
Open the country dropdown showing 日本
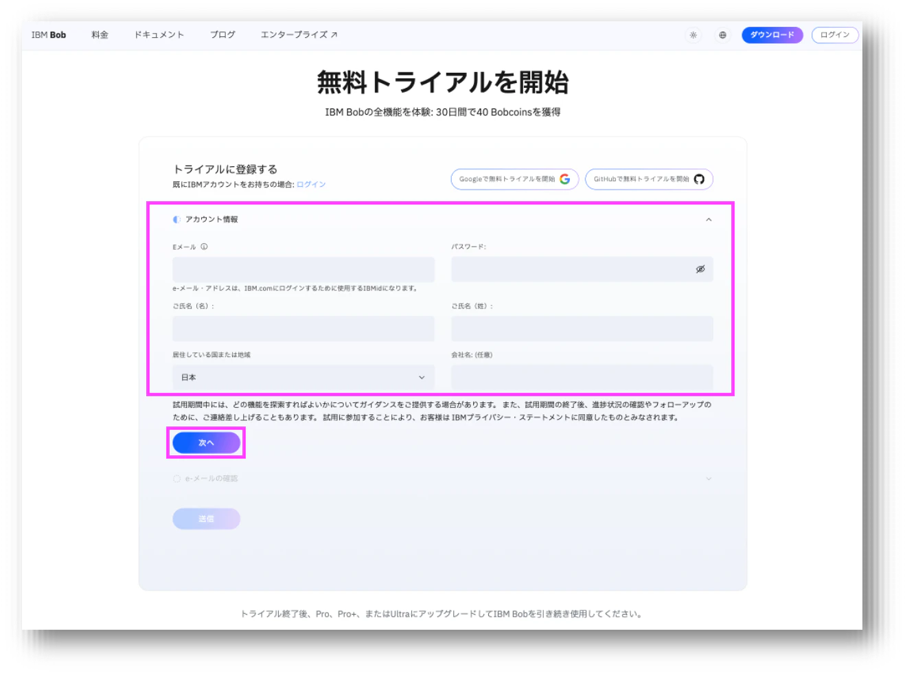pyautogui.click(x=303, y=377)
